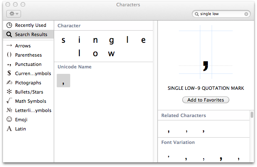Open the Math Symbols square-root icon
Image resolution: width=257 pixels, height=167 pixels.
pos(9,101)
